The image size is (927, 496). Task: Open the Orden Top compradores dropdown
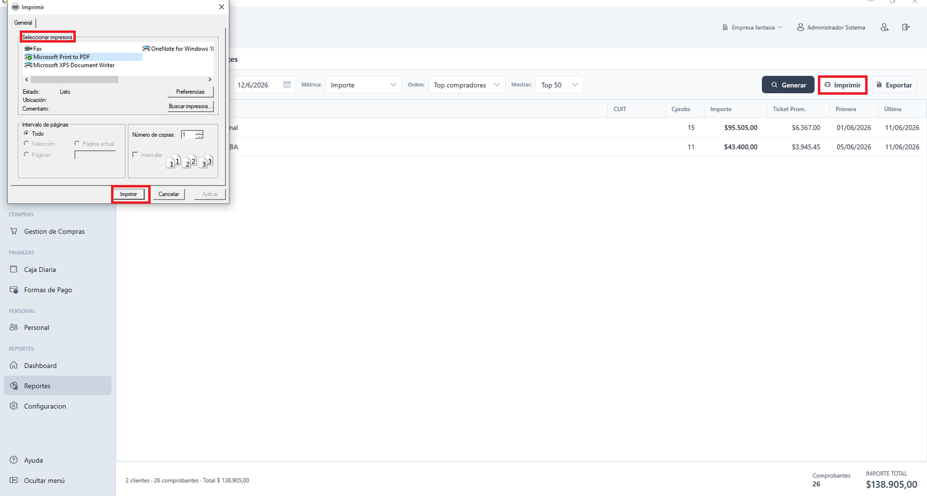(x=466, y=85)
